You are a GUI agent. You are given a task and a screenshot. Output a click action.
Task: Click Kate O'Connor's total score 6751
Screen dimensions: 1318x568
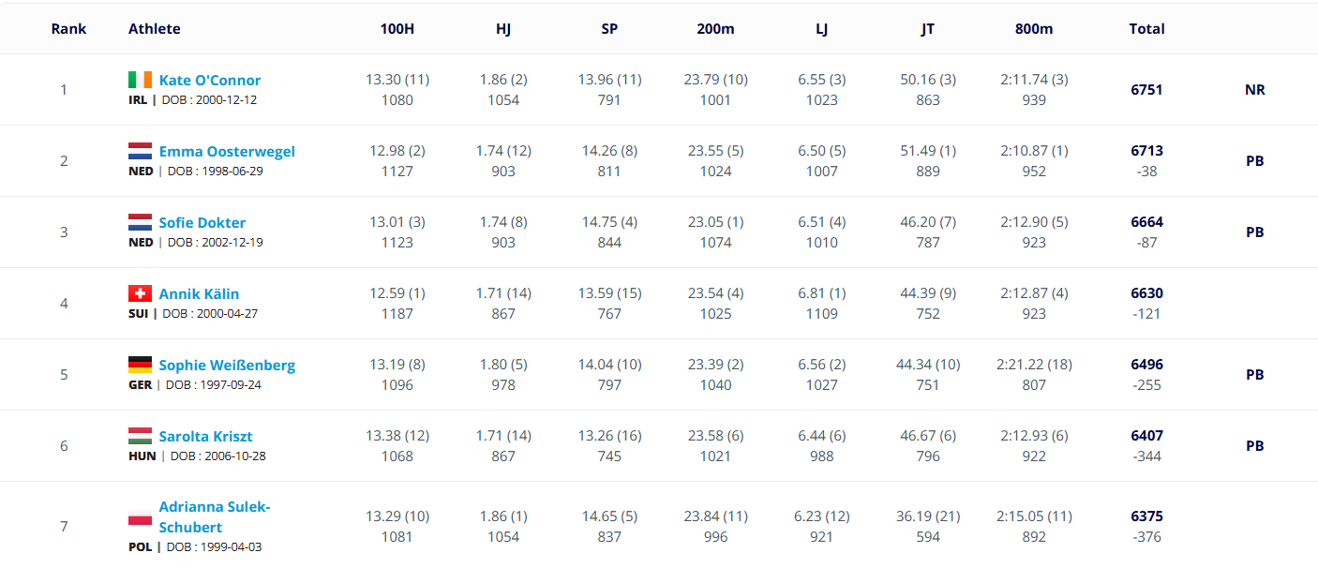[1146, 90]
